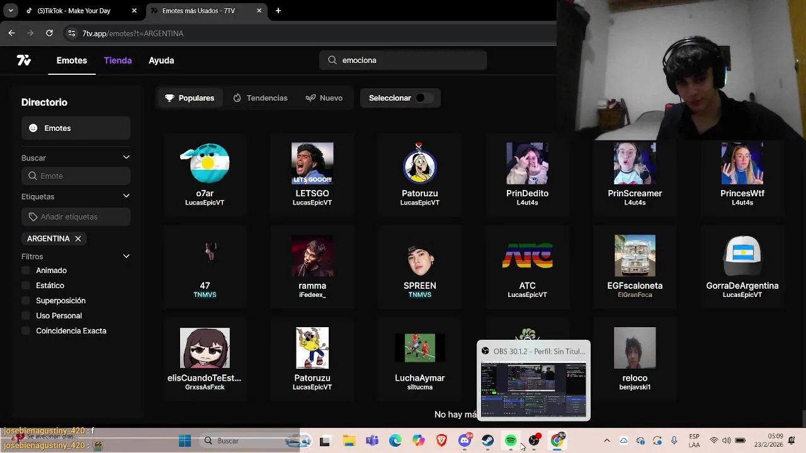
Task: Open the ATC emote
Action: (527, 267)
